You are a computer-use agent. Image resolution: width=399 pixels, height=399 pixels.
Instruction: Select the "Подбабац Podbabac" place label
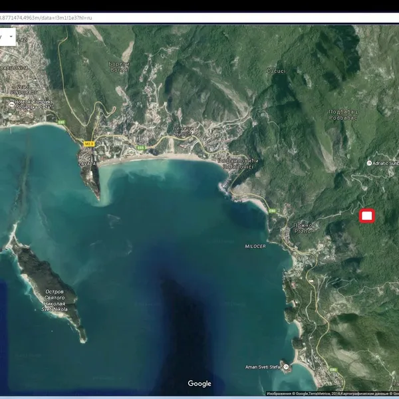(343, 114)
